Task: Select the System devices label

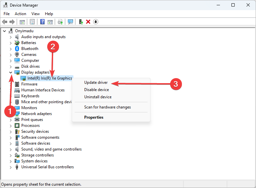Action: coord(34,161)
